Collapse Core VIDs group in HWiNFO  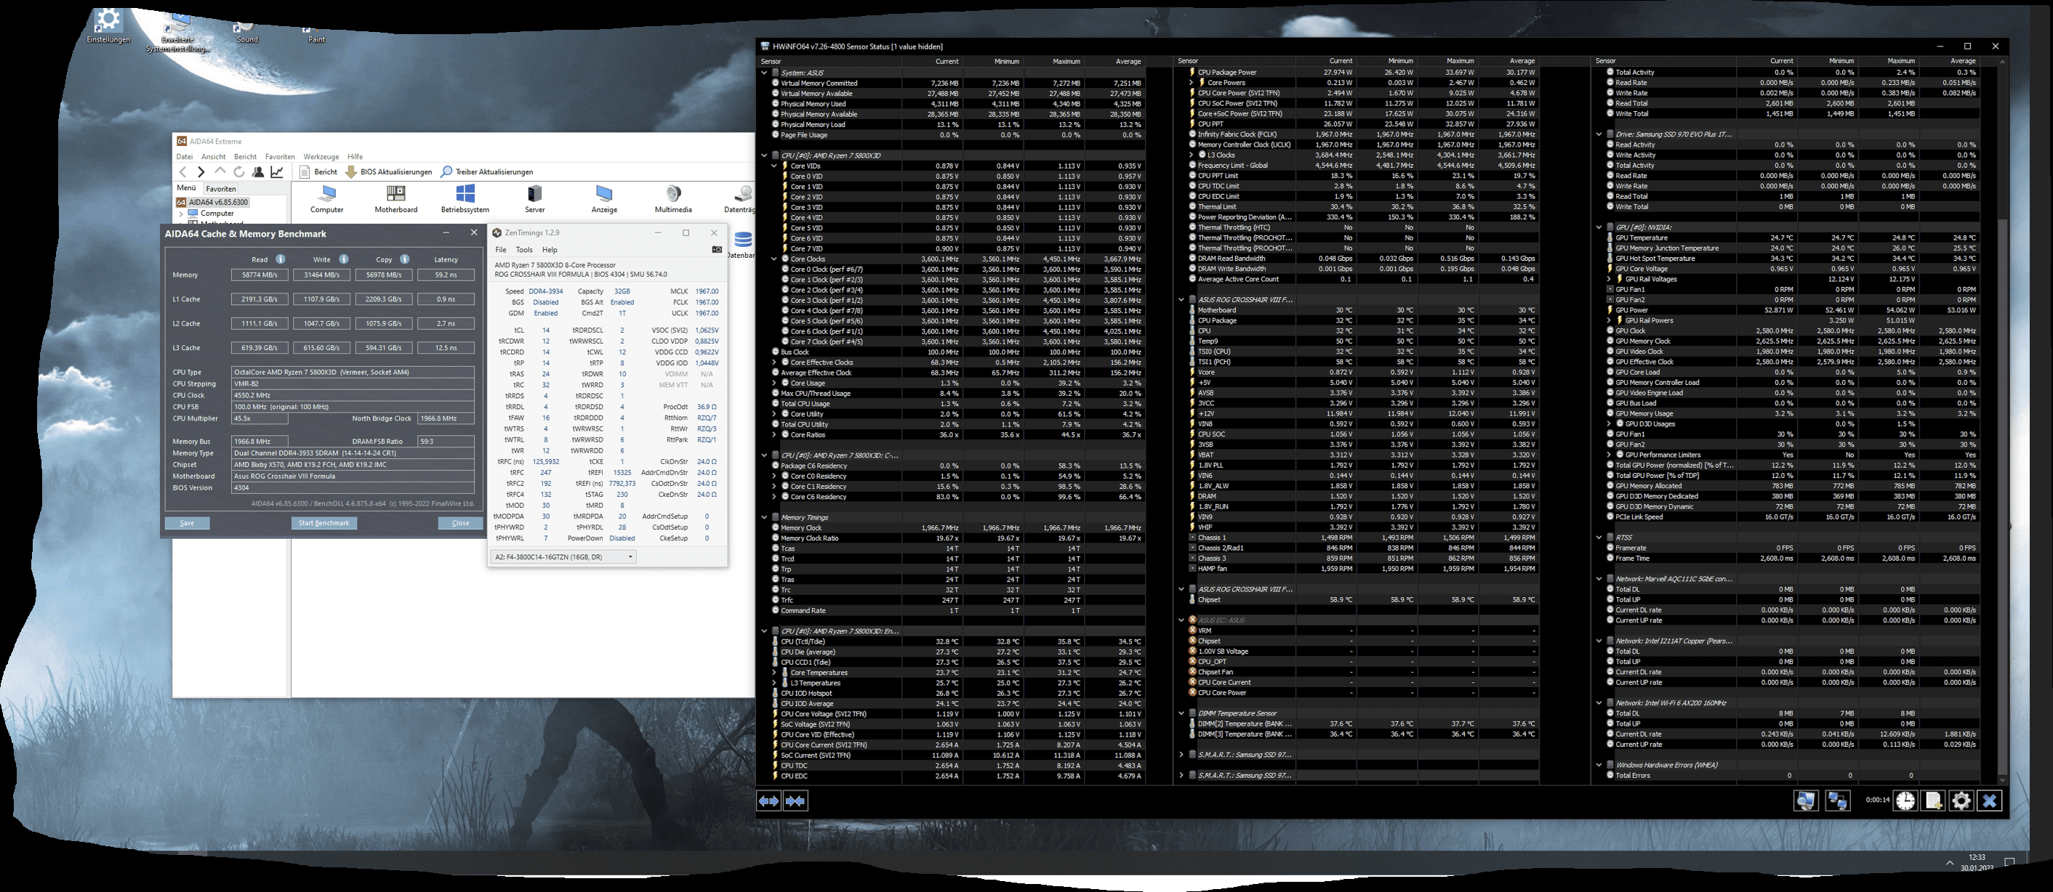click(774, 166)
